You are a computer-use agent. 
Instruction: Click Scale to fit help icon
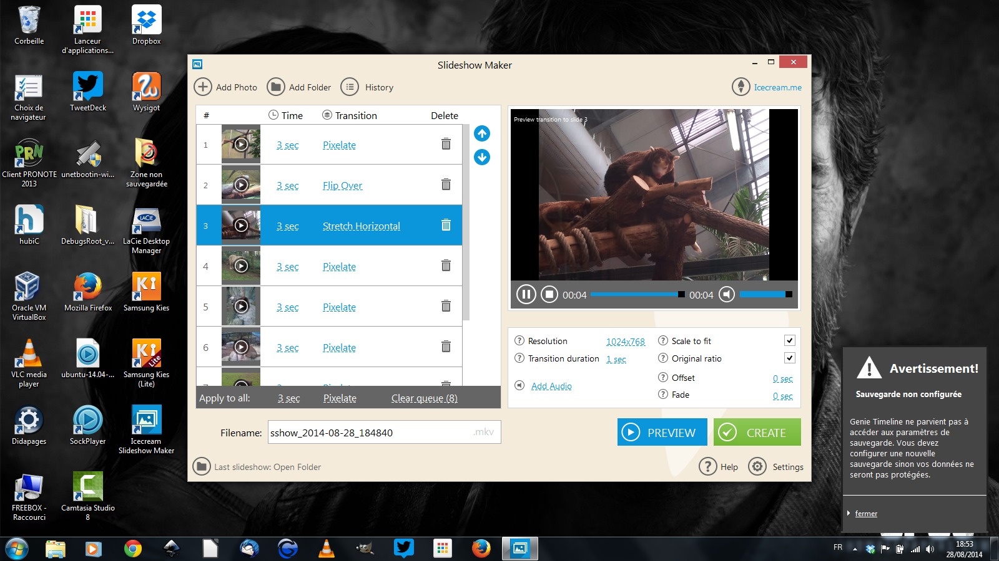(663, 340)
